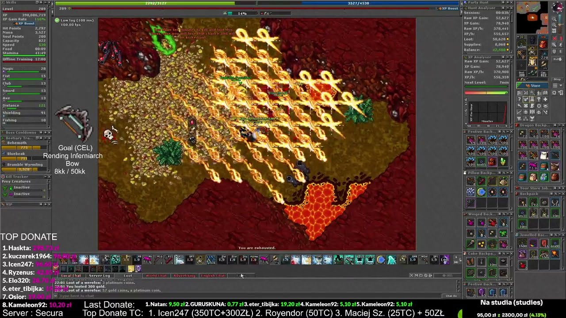The height and width of the screenshot is (318, 566).
Task: Click the Next Level 7min value
Action: point(504,83)
